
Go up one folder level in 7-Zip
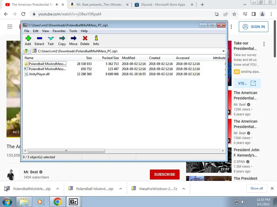(26, 51)
